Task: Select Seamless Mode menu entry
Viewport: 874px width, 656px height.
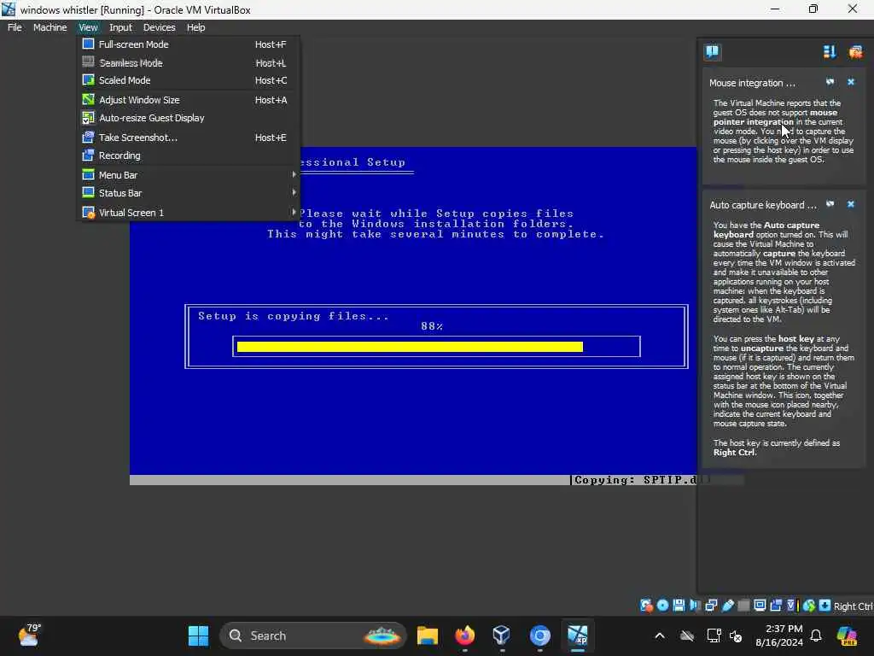Action: [x=189, y=62]
